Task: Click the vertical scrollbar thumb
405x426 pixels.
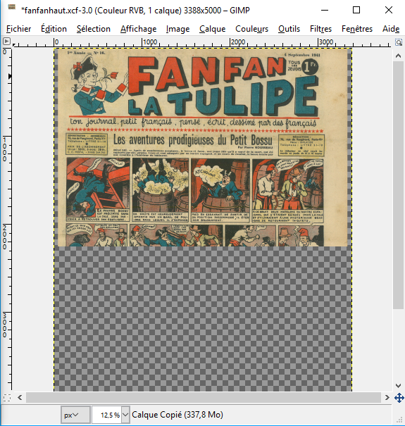Action: [398, 184]
